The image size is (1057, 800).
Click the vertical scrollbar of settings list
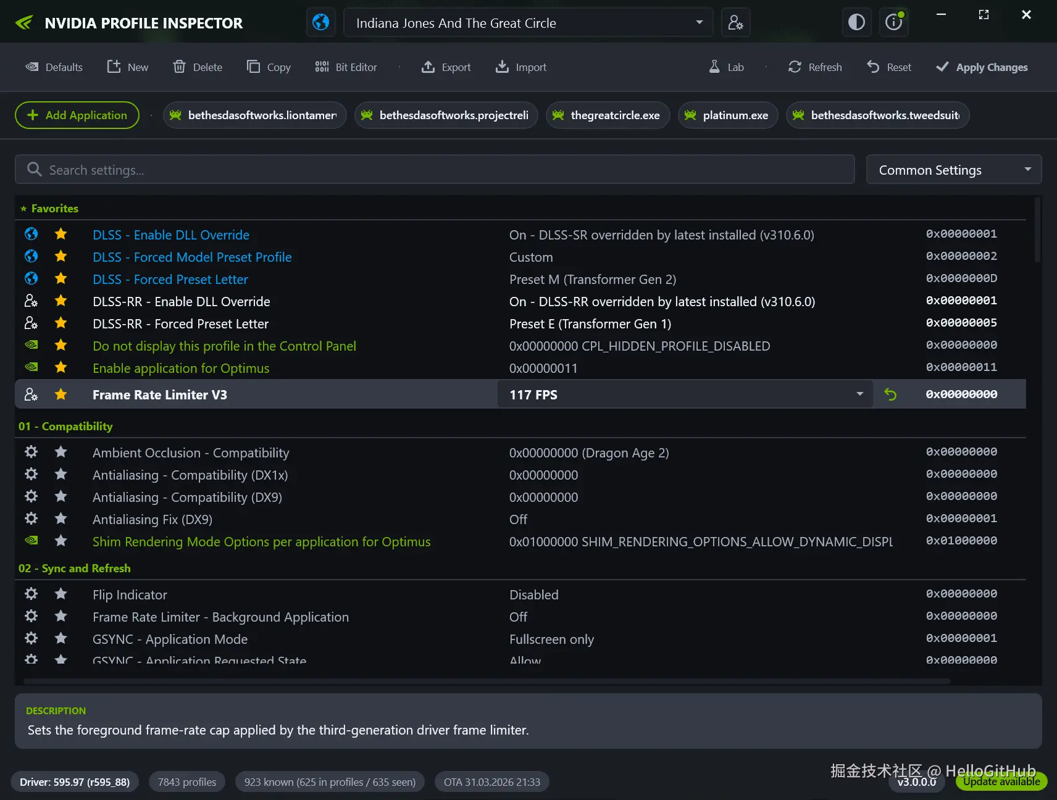click(1038, 230)
